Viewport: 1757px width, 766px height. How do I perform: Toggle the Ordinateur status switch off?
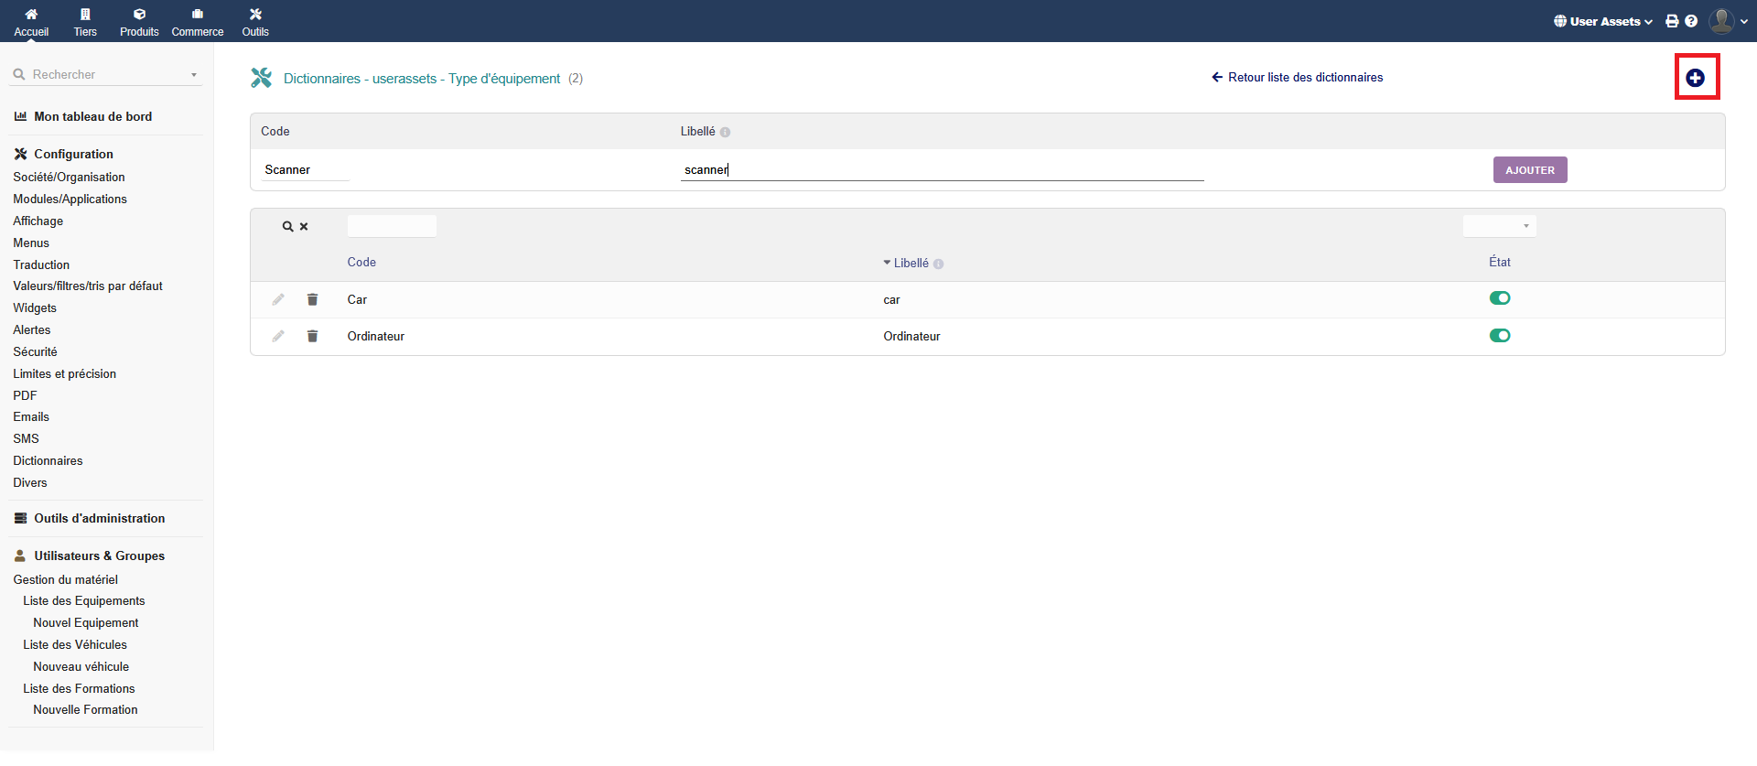[x=1499, y=336]
